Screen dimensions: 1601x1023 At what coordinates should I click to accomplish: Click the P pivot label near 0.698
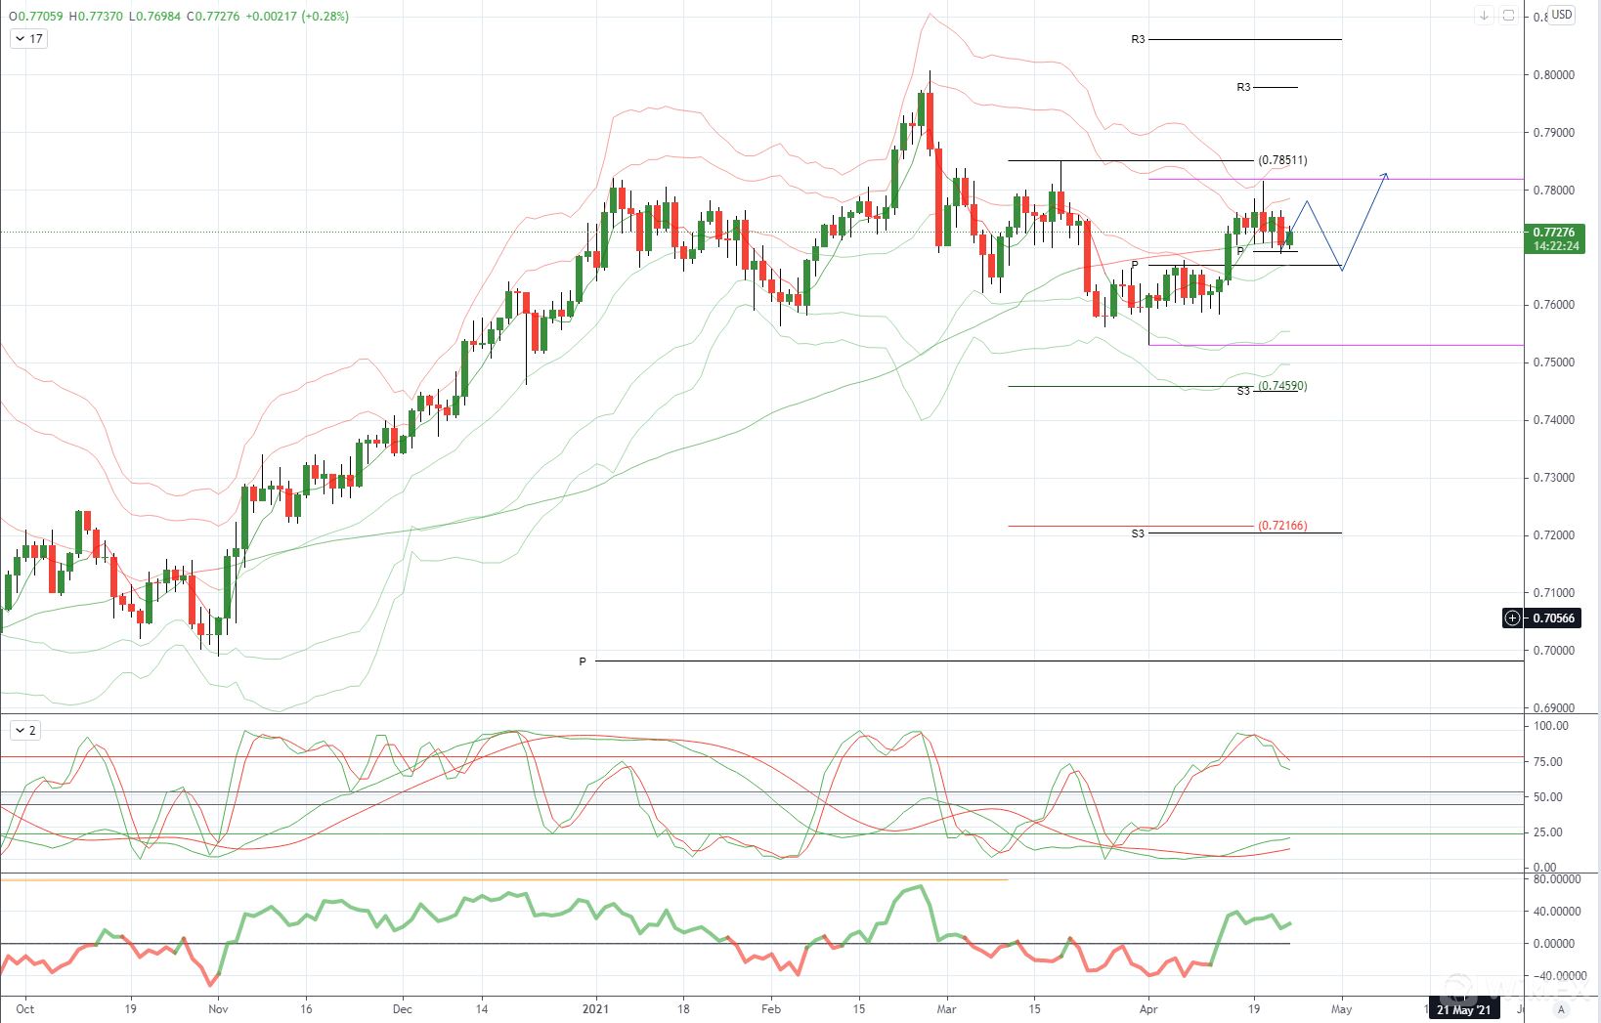pyautogui.click(x=583, y=662)
